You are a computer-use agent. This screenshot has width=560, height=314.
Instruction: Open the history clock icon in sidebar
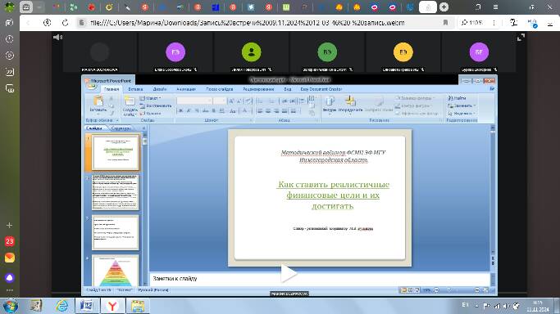coord(10,38)
